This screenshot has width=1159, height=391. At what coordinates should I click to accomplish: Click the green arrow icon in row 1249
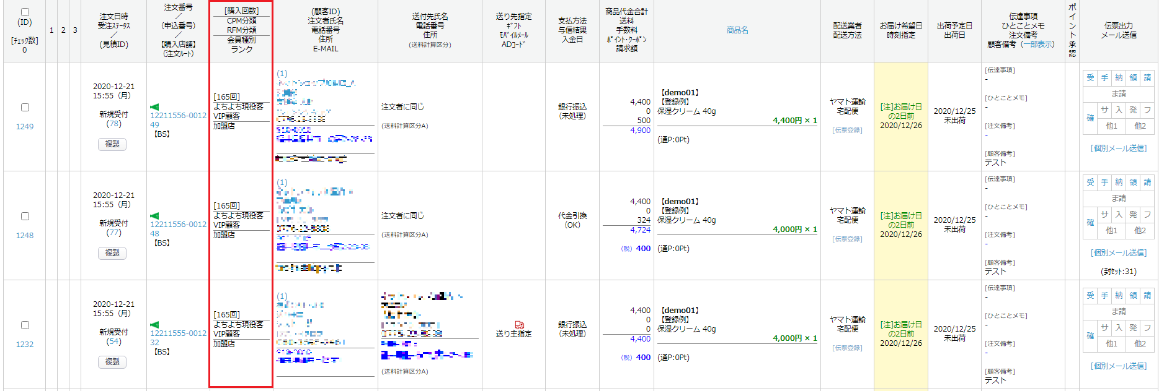(x=154, y=107)
